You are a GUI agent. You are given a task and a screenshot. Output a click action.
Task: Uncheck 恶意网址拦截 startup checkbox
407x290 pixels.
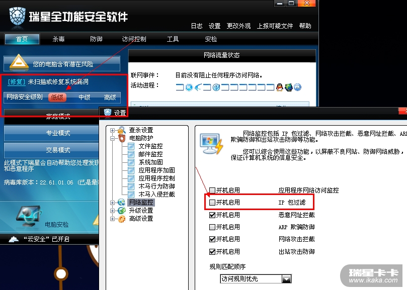[212, 215]
